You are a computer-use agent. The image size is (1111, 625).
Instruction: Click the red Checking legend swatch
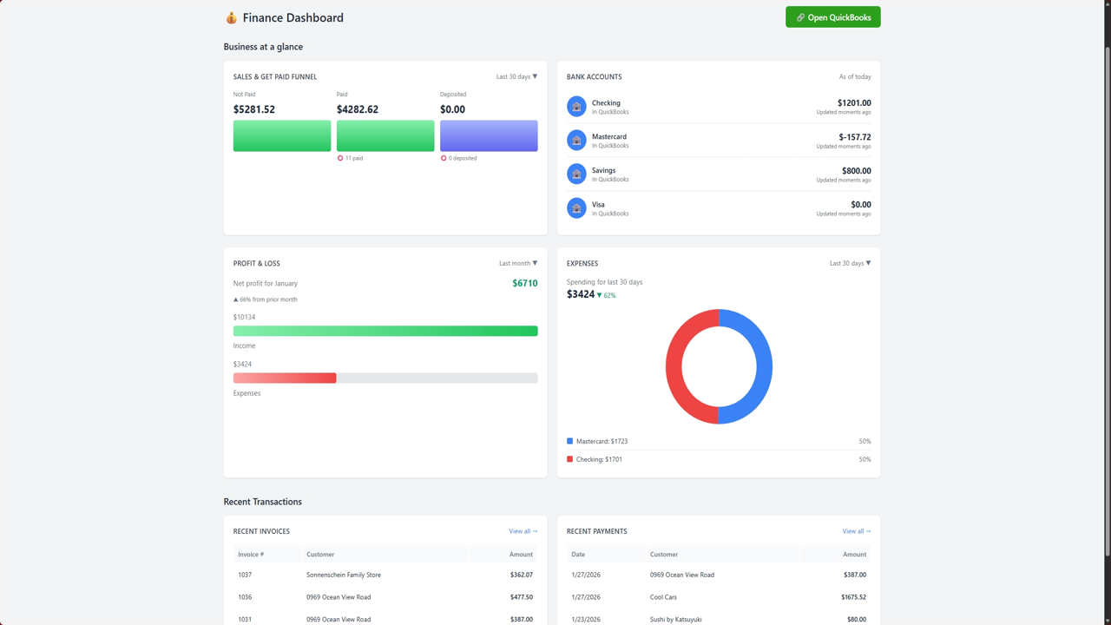569,459
